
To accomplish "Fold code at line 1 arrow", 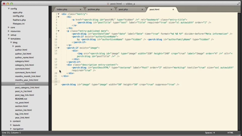I will 58,14.
